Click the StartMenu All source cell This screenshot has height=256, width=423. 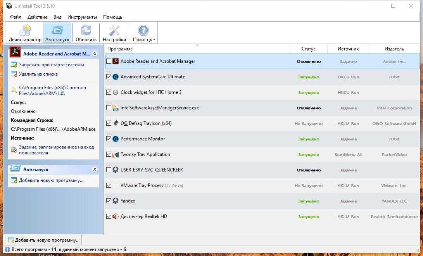pyautogui.click(x=348, y=155)
